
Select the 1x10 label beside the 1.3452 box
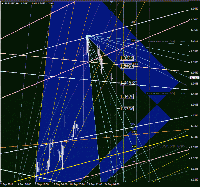click(134, 82)
